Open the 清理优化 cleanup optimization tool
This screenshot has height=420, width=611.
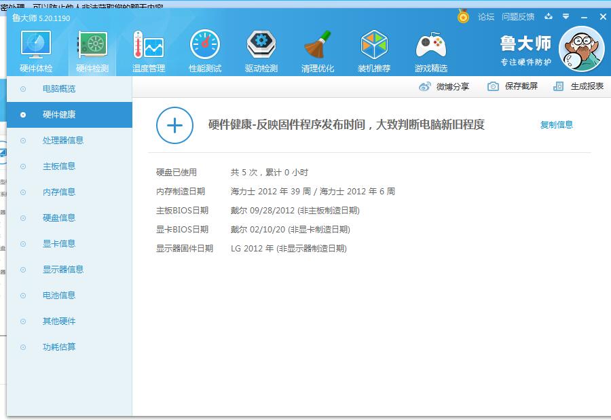tap(316, 48)
